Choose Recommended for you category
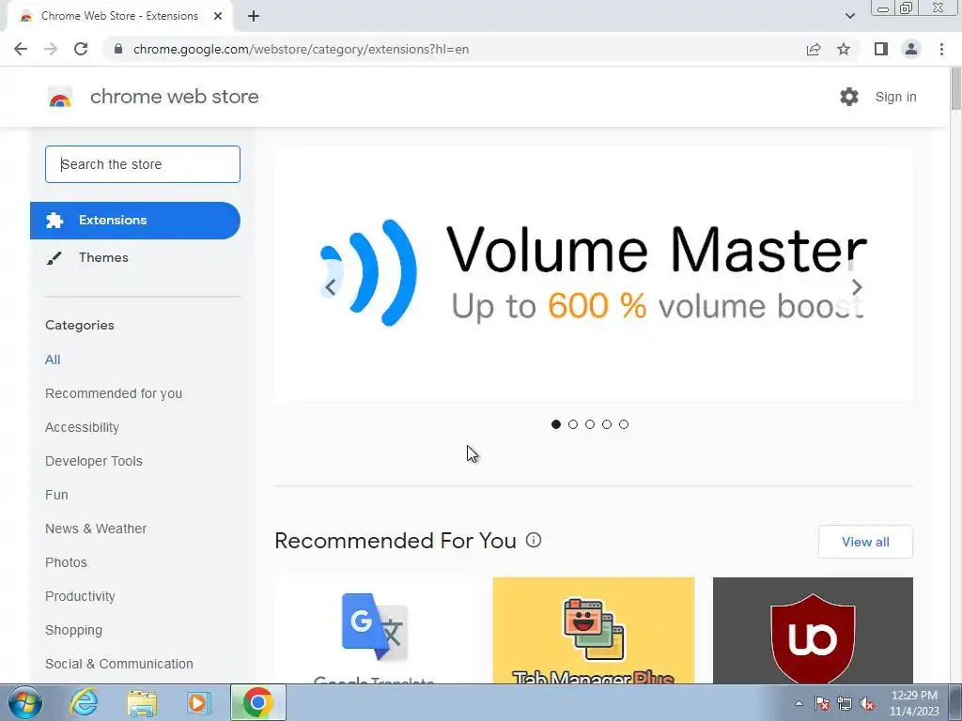 pyautogui.click(x=114, y=393)
